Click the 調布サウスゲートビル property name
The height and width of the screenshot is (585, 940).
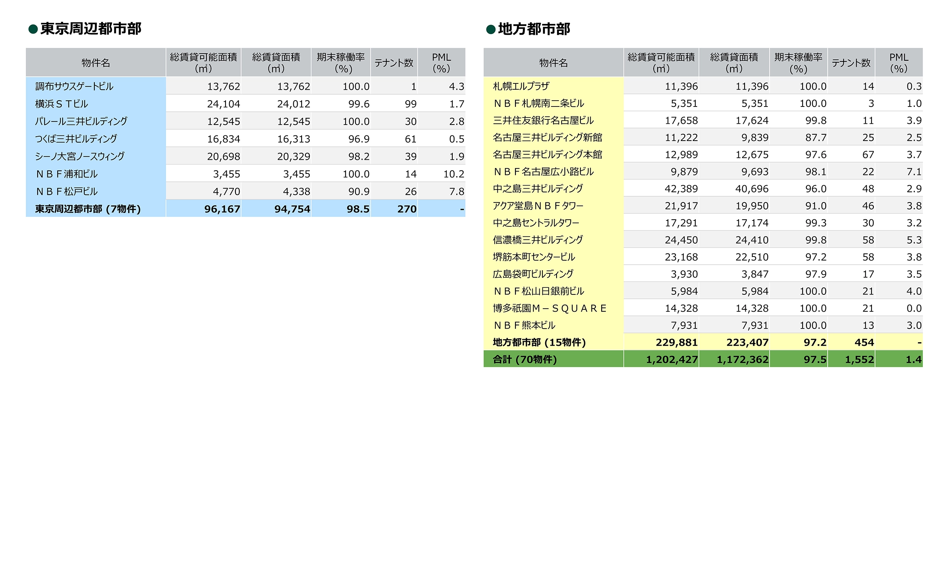pos(74,86)
